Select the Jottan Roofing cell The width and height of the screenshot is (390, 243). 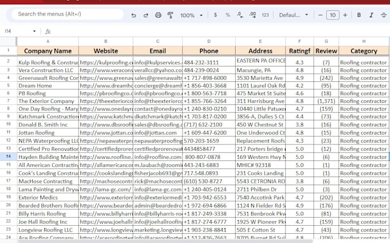click(48, 133)
